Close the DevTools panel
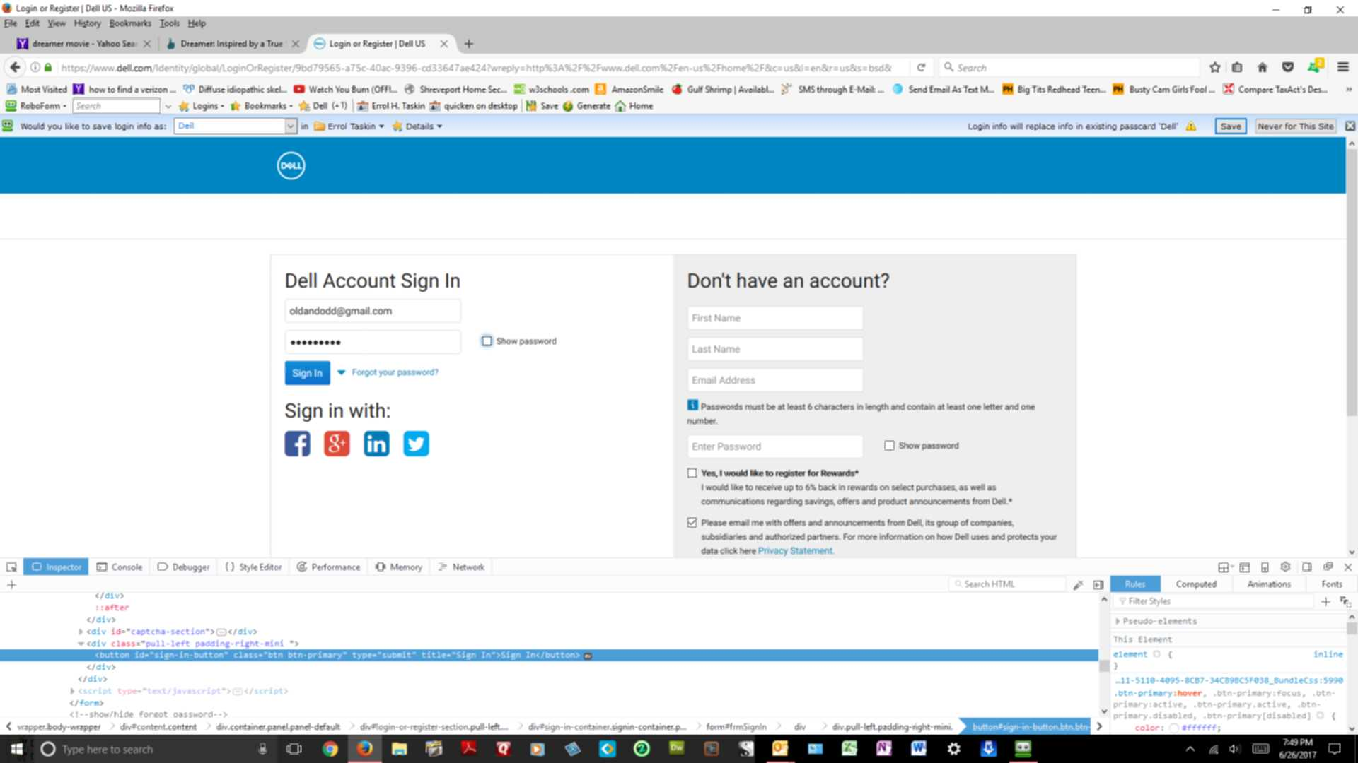This screenshot has width=1358, height=763. (x=1348, y=567)
